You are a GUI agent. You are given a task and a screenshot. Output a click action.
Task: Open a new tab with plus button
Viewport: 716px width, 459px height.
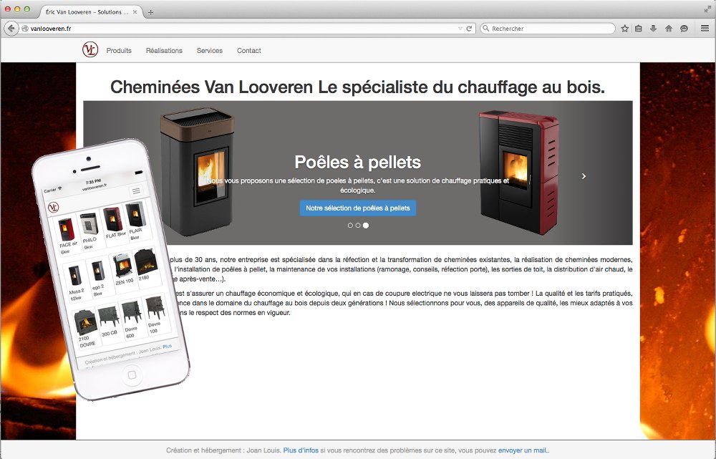pyautogui.click(x=150, y=12)
